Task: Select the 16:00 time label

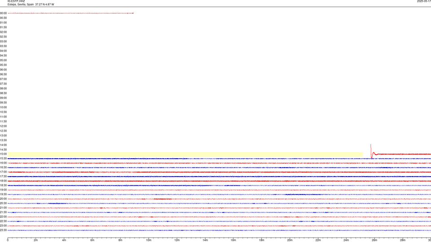Action: [x=3, y=163]
